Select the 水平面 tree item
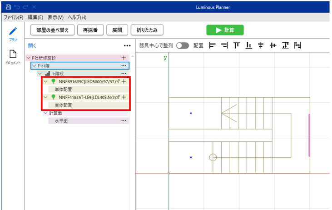 [x=61, y=121]
